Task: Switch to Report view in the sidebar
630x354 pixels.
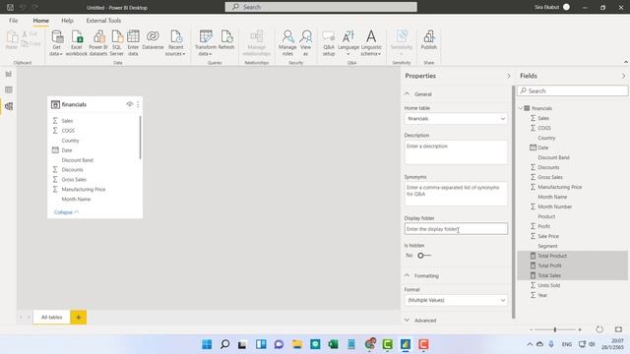Action: [9, 74]
